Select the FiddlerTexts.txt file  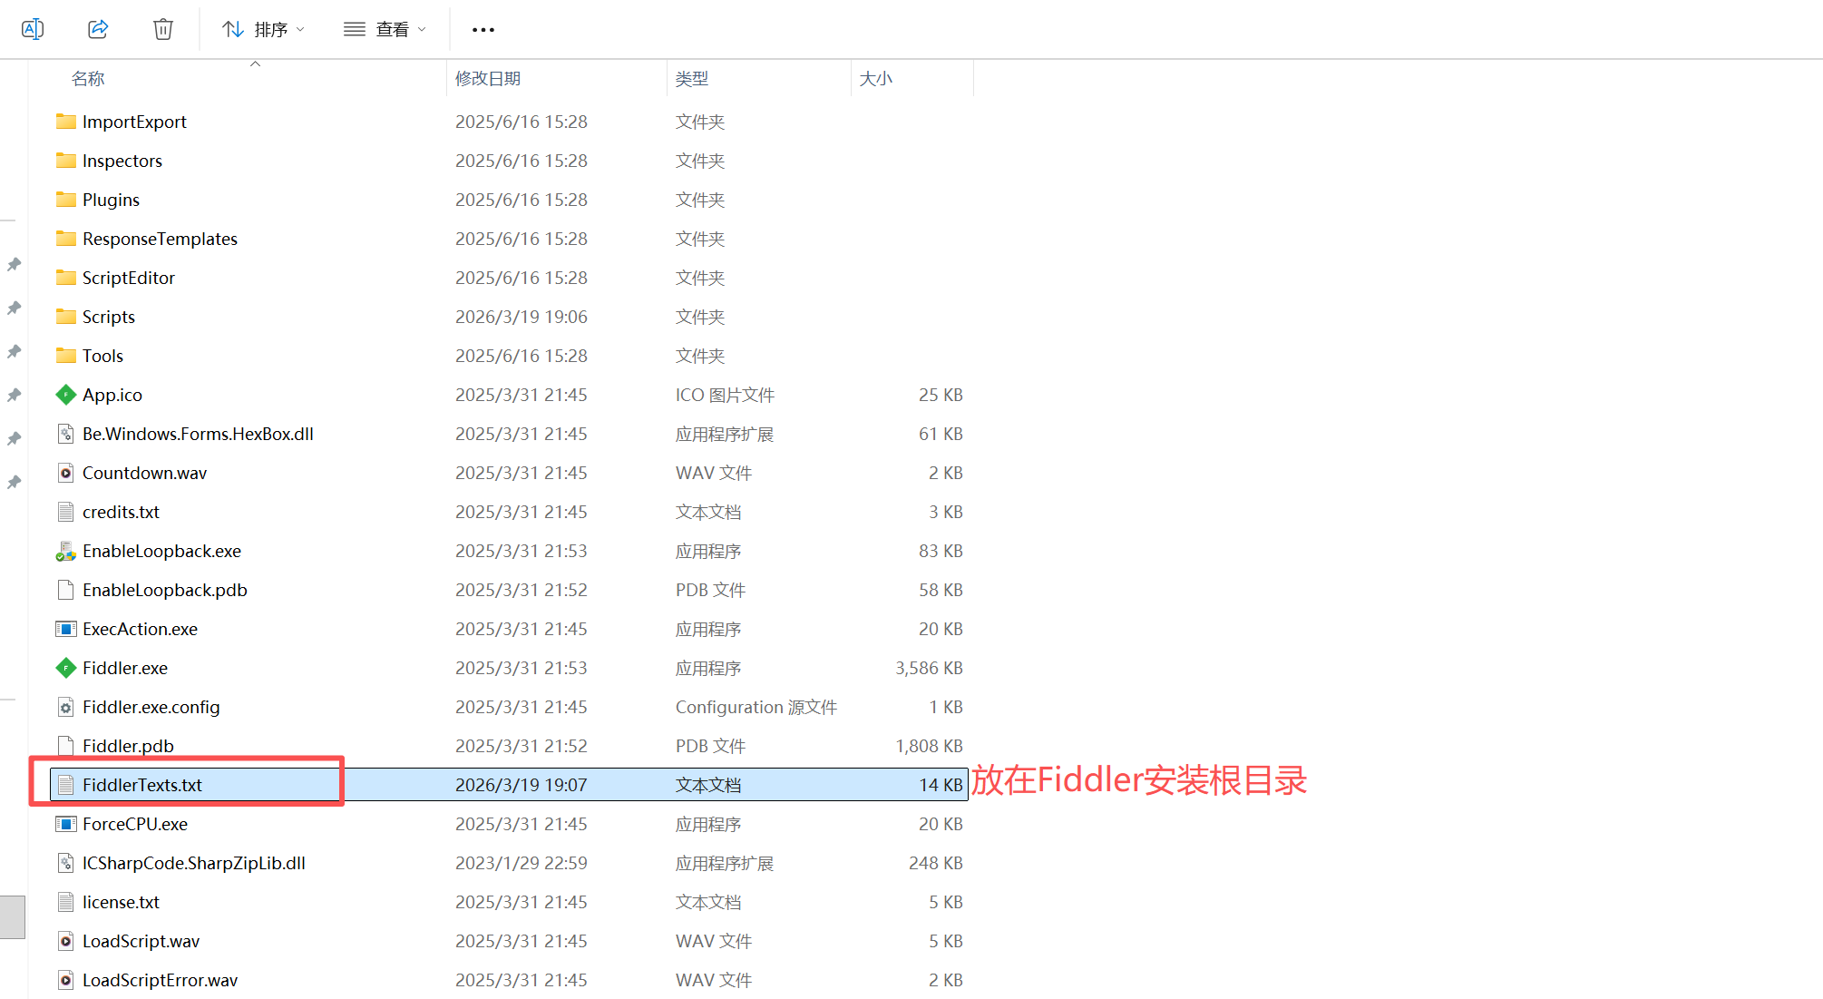click(142, 785)
